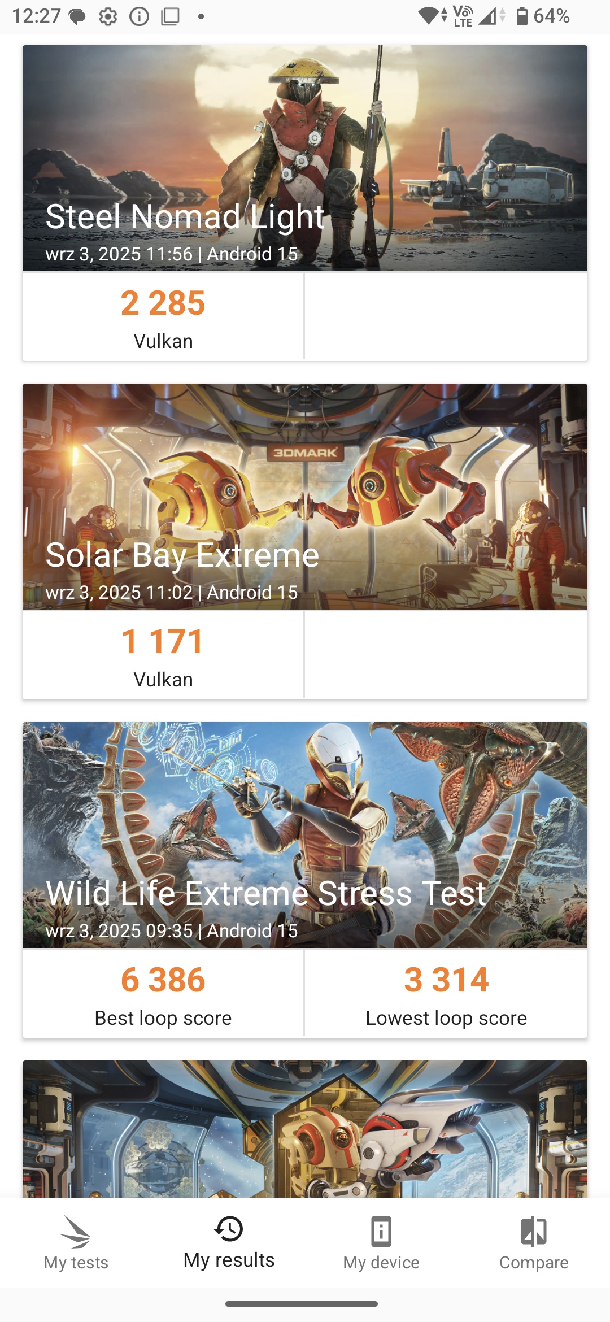Tap the bottom navigation gesture handle

[x=302, y=1304]
